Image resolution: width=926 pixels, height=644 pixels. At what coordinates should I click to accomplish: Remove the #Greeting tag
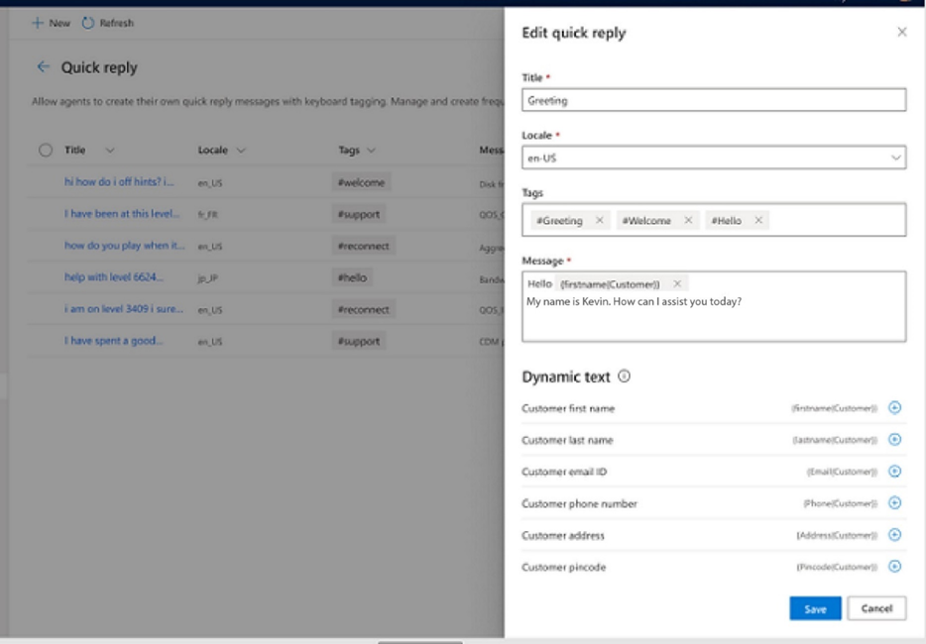tap(599, 221)
